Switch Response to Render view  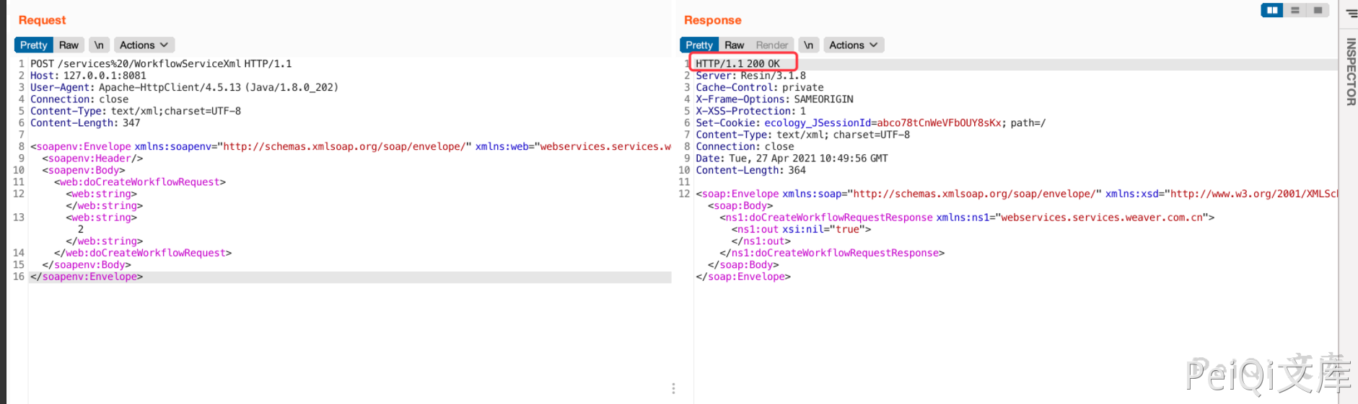[771, 45]
